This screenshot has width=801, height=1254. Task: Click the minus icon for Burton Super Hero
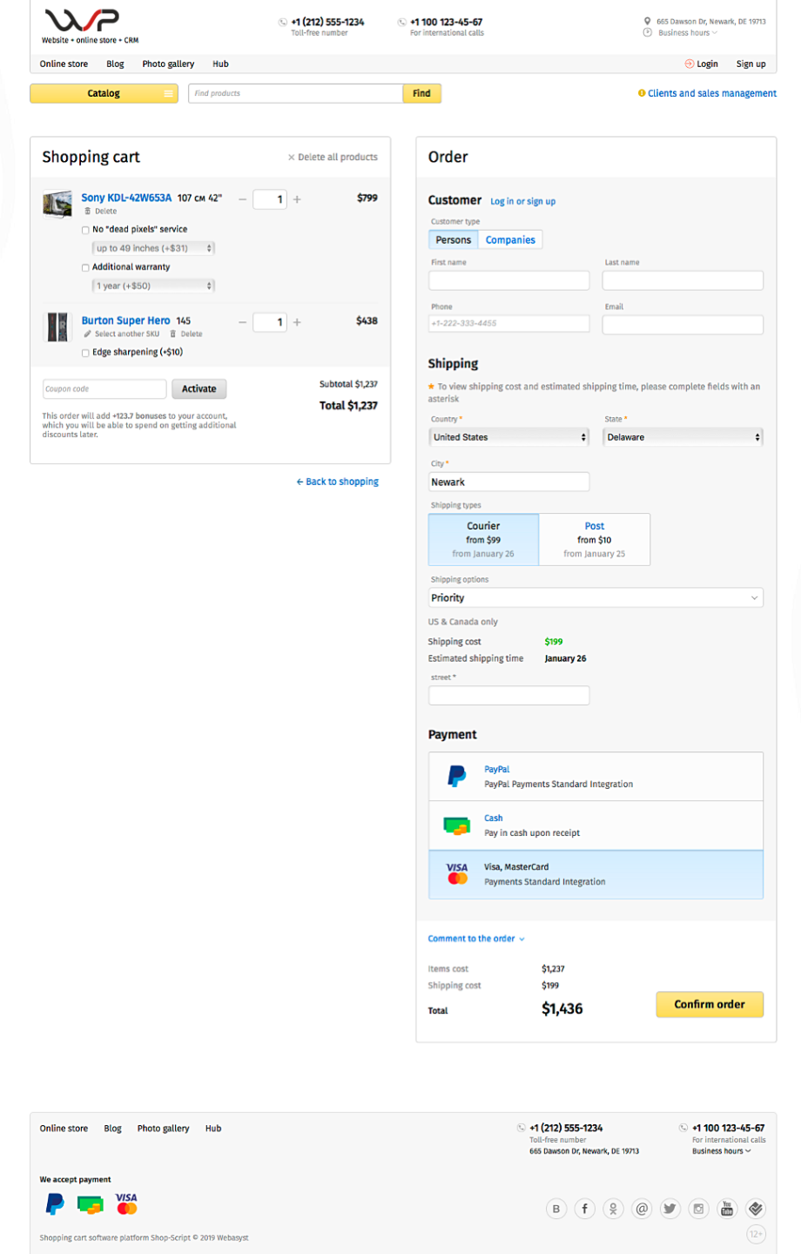tap(243, 322)
